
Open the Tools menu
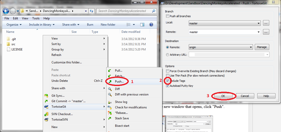(x=36, y=18)
